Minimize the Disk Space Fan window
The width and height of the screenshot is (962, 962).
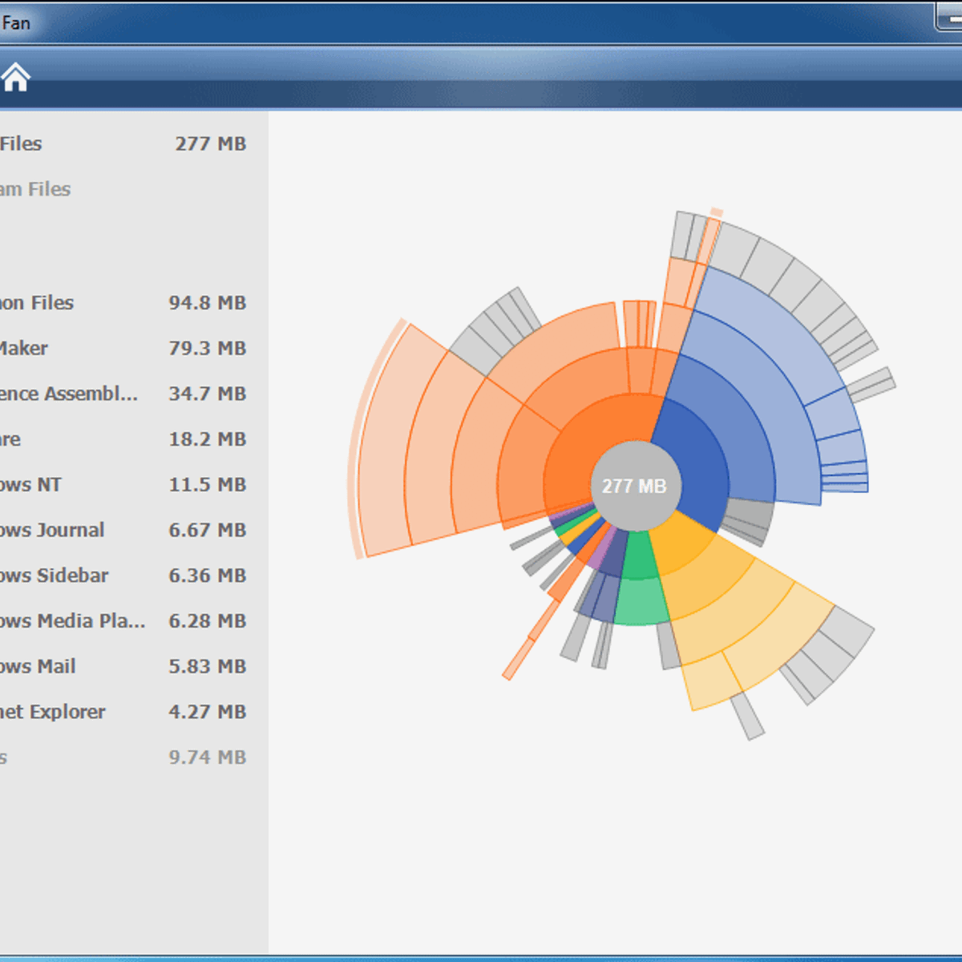pos(949,18)
